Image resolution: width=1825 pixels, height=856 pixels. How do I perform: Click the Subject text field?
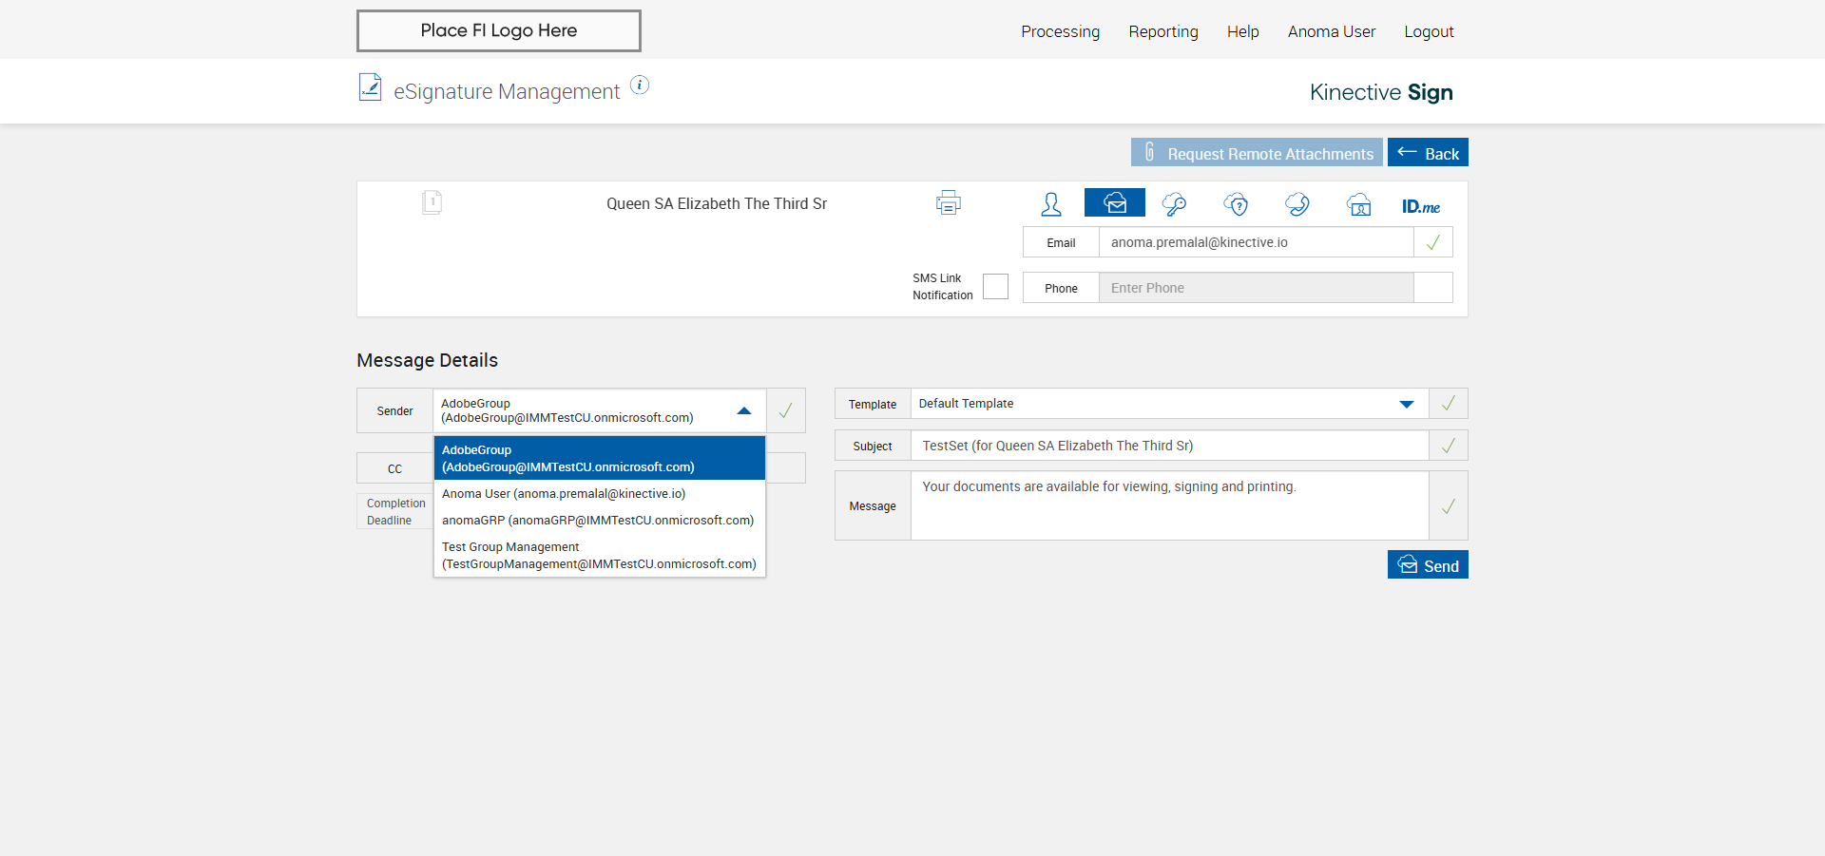point(1169,446)
